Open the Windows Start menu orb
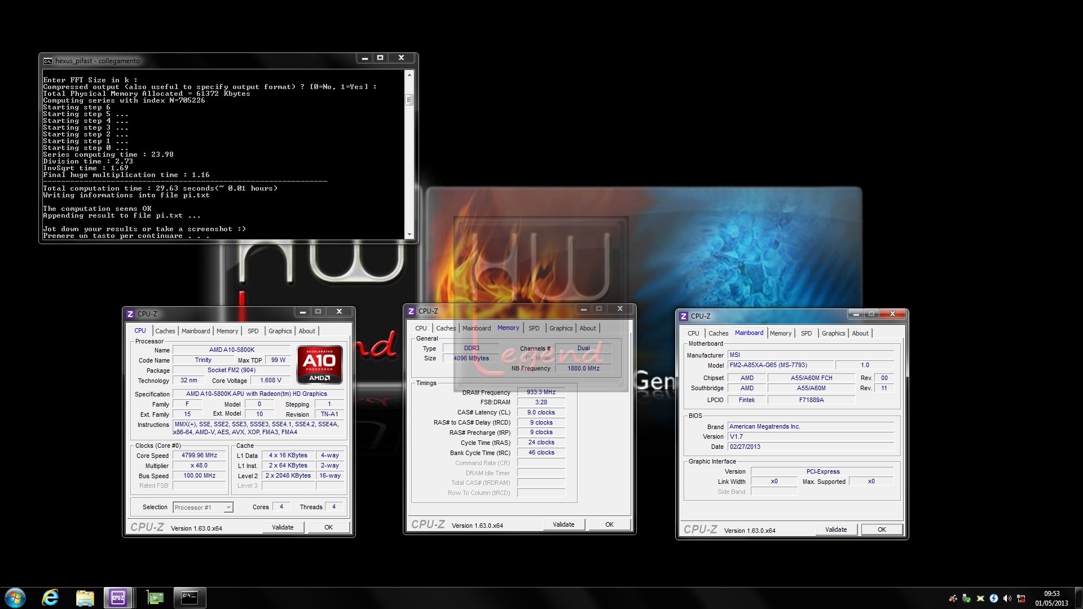The width and height of the screenshot is (1083, 609). pos(15,598)
